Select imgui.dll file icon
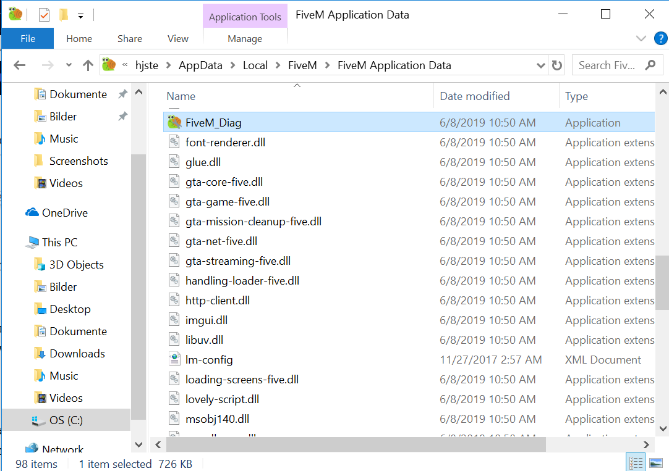 174,320
